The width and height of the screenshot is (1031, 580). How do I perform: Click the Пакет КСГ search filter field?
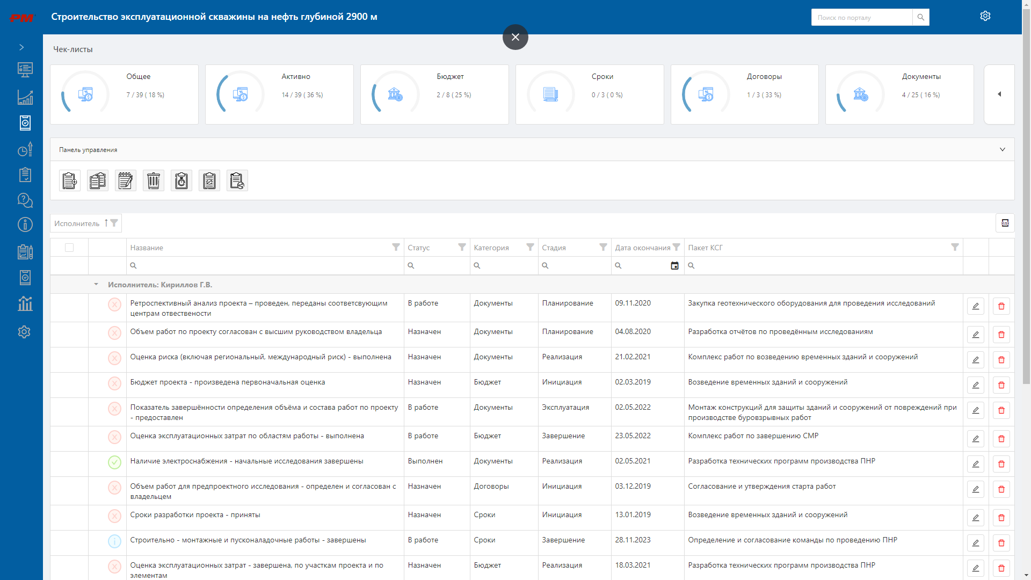(824, 266)
